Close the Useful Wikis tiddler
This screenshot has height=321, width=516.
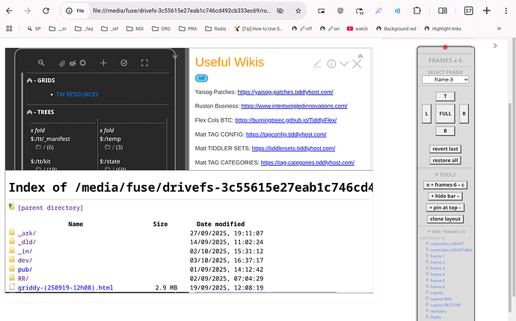(357, 64)
